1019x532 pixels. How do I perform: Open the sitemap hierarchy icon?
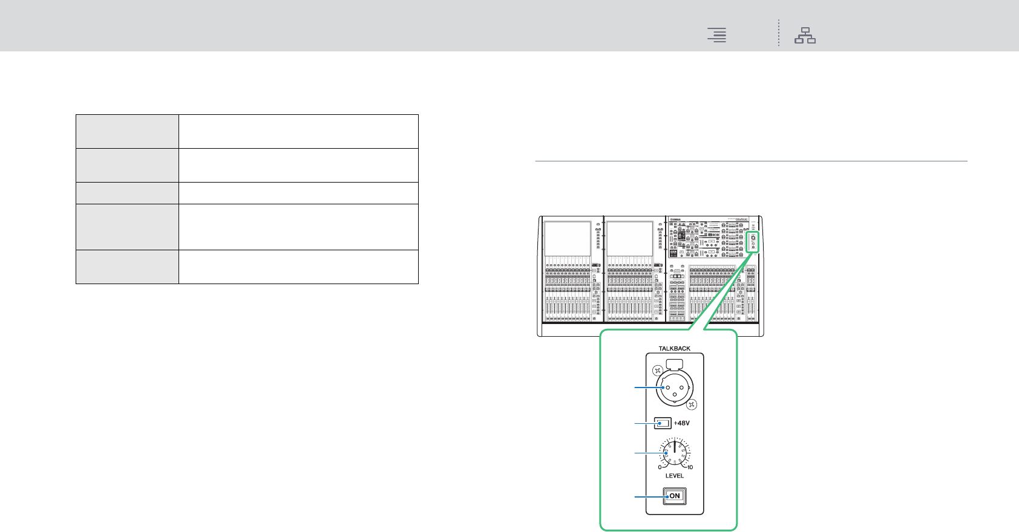click(x=805, y=35)
